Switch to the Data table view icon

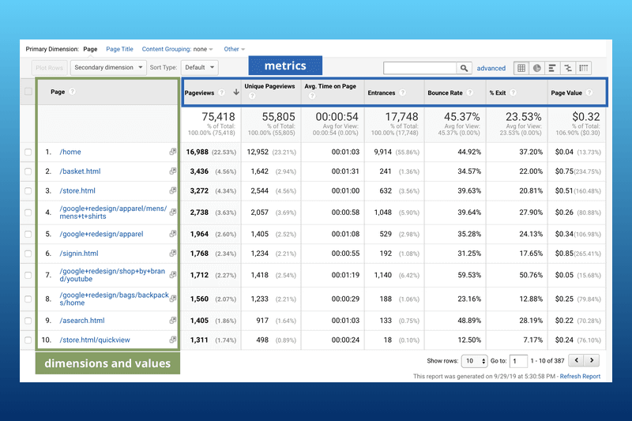[521, 69]
